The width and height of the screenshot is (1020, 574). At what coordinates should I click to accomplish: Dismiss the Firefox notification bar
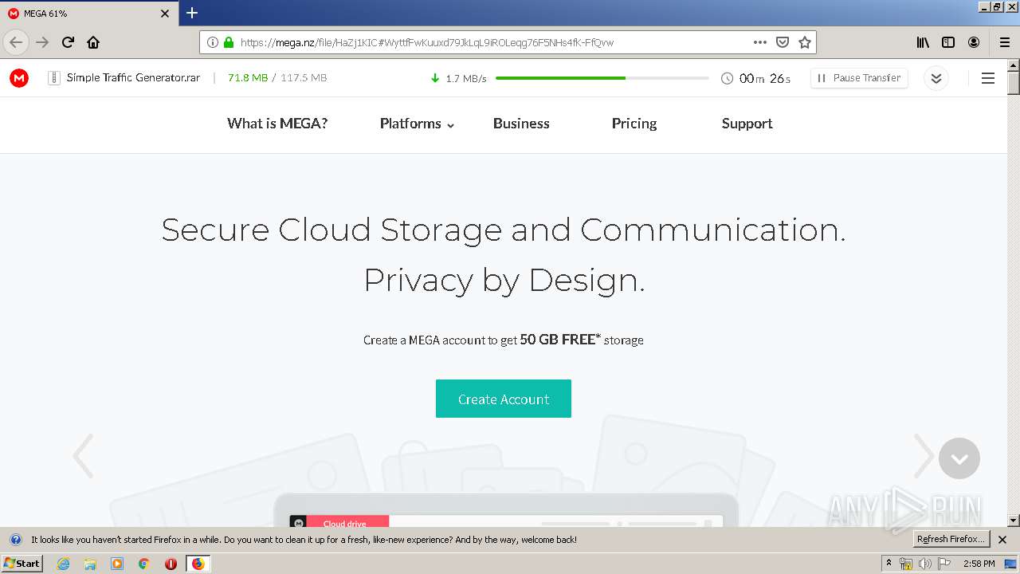click(x=1002, y=540)
